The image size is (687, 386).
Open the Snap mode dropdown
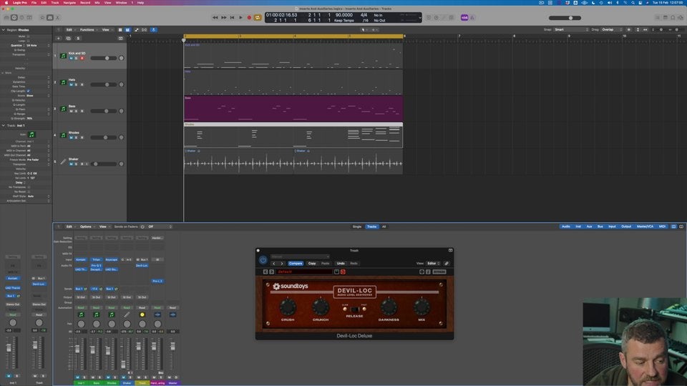click(571, 29)
